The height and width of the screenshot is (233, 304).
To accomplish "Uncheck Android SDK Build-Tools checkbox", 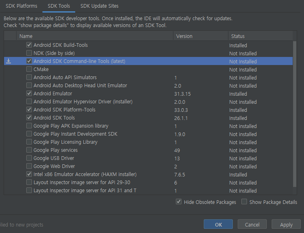I will pyautogui.click(x=29, y=45).
